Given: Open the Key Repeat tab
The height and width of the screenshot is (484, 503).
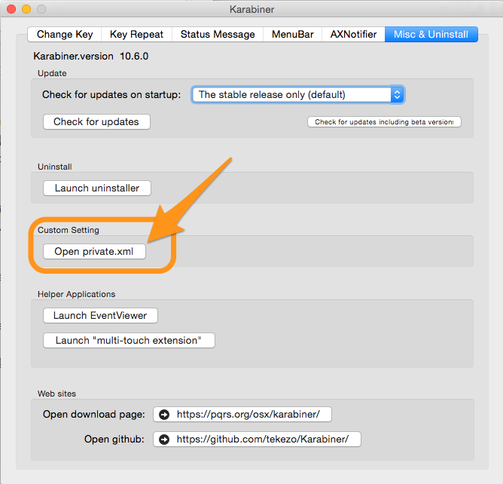Looking at the screenshot, I should 136,35.
